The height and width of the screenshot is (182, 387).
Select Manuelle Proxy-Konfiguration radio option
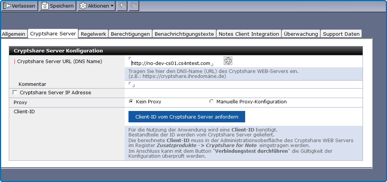pyautogui.click(x=212, y=101)
